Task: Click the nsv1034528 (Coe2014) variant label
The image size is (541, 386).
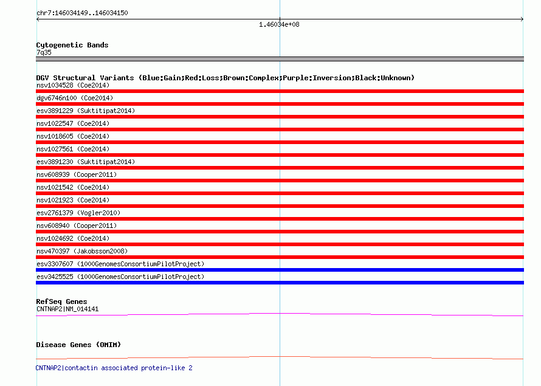Action: click(73, 85)
